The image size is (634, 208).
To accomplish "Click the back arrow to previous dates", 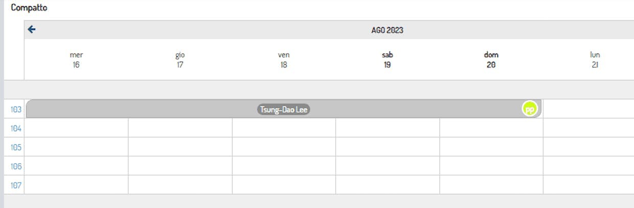I will 32,30.
